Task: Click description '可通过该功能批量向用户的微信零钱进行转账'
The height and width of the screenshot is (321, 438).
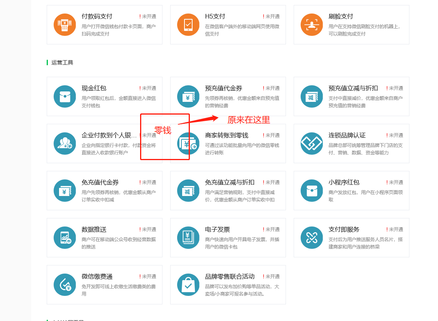Action: pos(242,149)
